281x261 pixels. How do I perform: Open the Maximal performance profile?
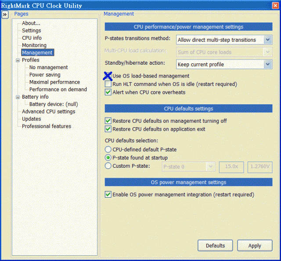pyautogui.click(x=54, y=82)
